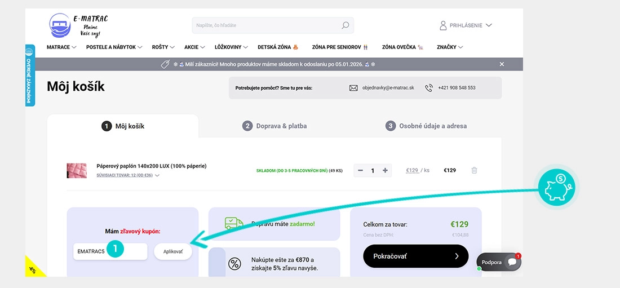Go to Zóna pre seniorov
620x288 pixels.
tap(340, 47)
